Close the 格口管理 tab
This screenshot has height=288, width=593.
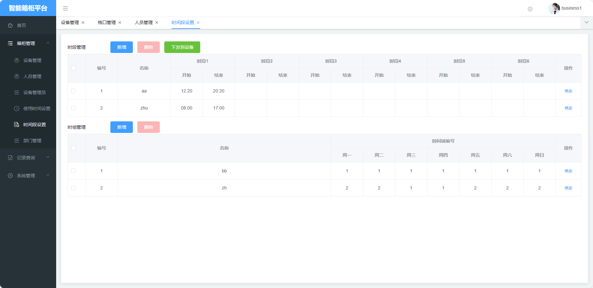coord(120,22)
